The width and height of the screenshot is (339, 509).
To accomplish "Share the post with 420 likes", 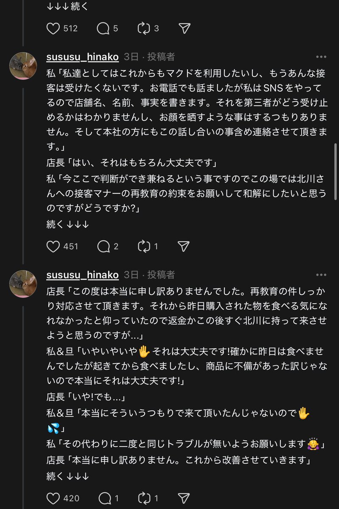I will point(183,498).
